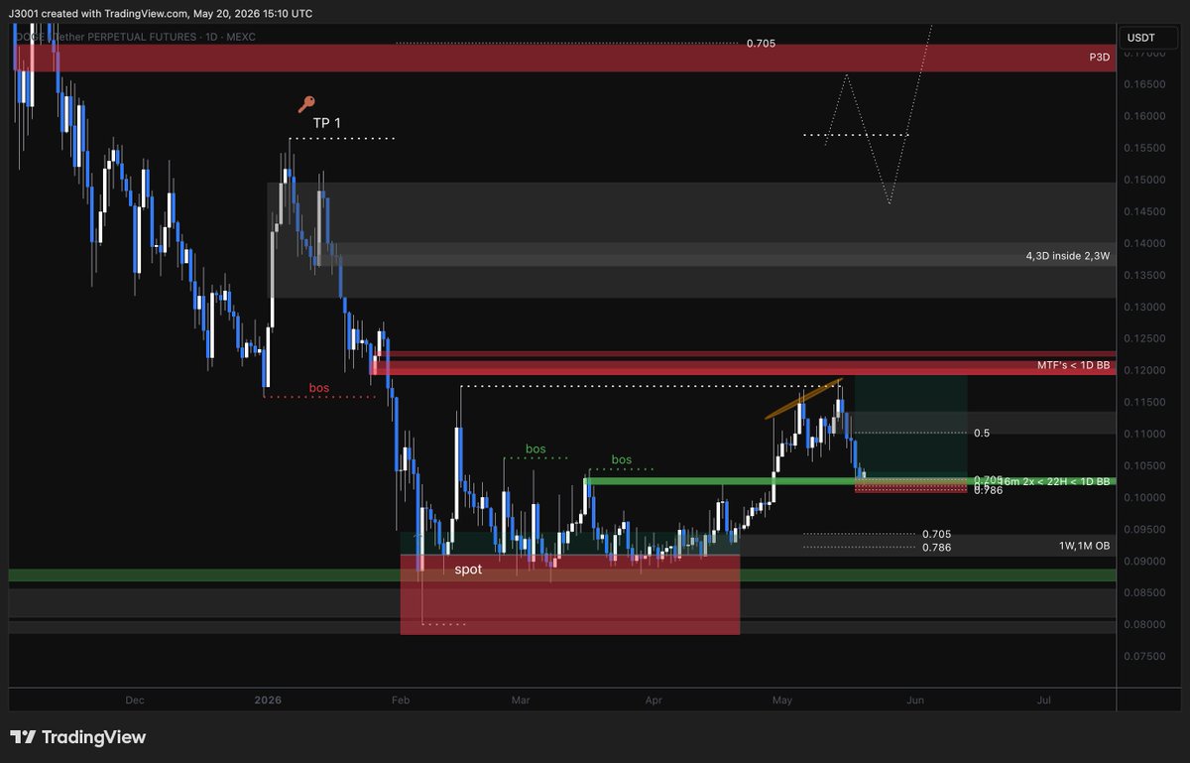Click the 0.786 label next to 1W,1M OB
1190x763 pixels.
click(x=936, y=548)
